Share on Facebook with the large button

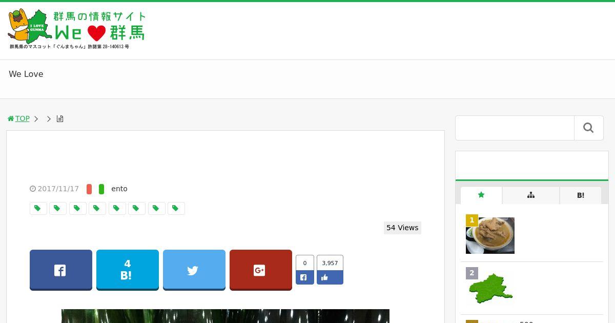[61, 270]
